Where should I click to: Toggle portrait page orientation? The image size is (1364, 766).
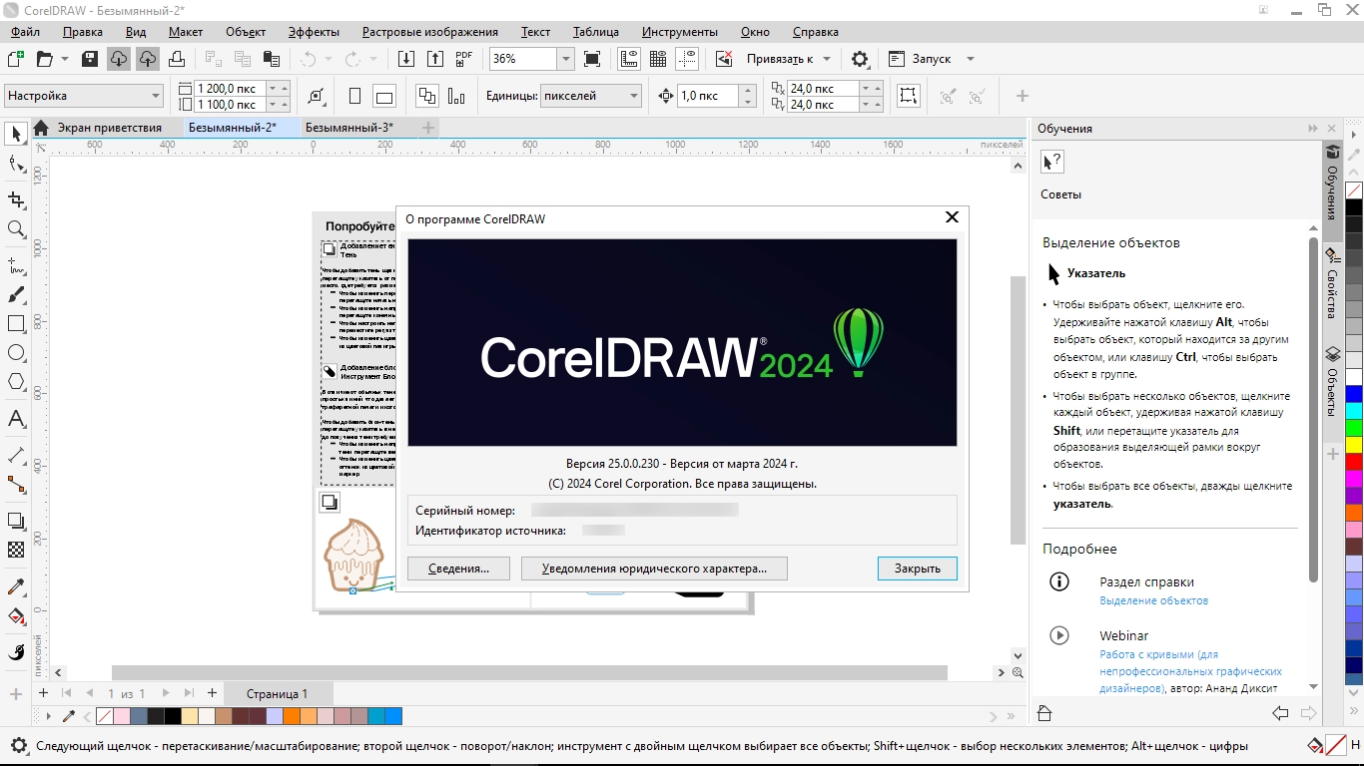354,96
